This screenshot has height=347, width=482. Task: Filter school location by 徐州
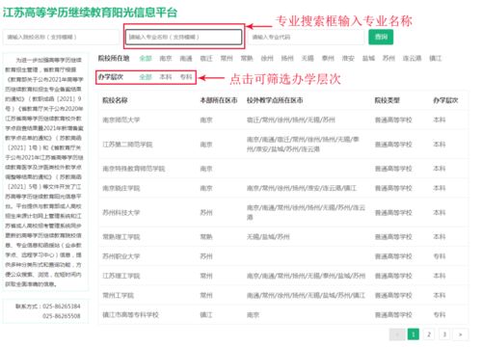coord(267,58)
